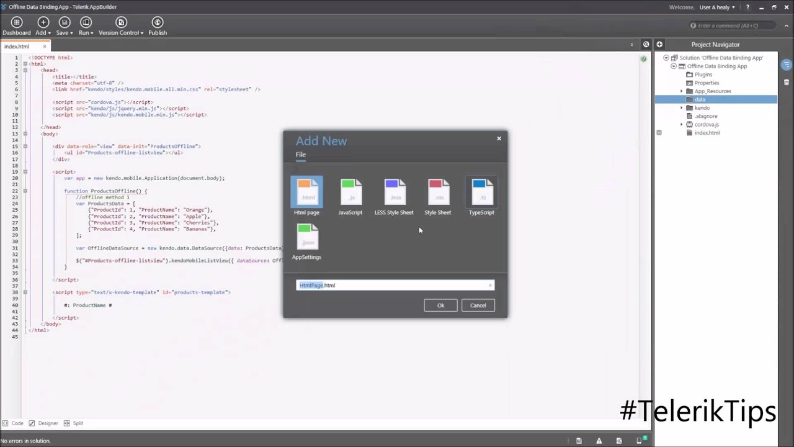Image resolution: width=794 pixels, height=447 pixels.
Task: Close the Add New dialog
Action: tap(499, 138)
